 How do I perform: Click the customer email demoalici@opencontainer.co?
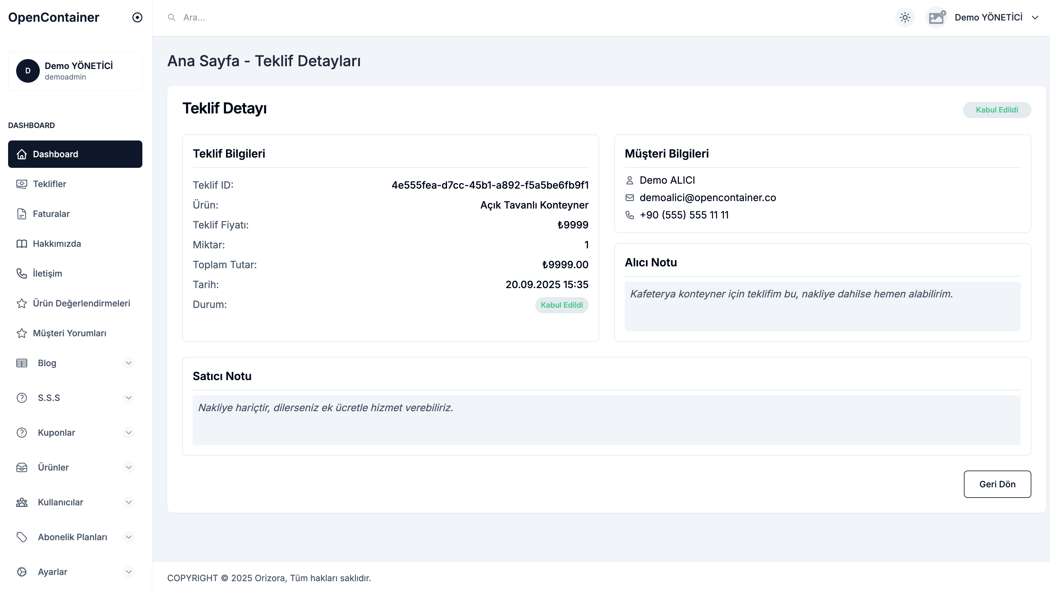click(x=707, y=198)
